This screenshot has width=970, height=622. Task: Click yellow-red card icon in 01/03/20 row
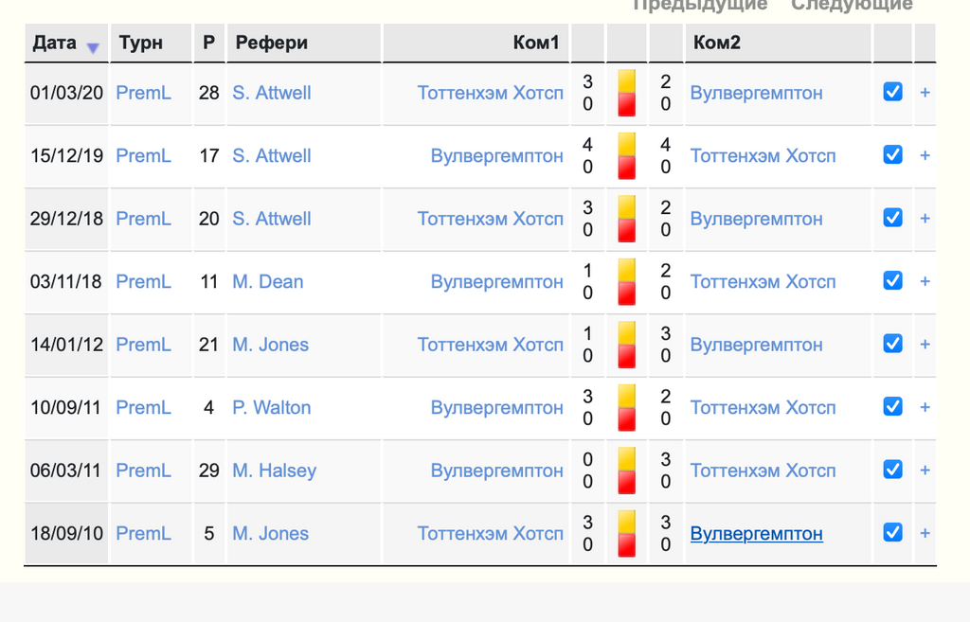(627, 93)
